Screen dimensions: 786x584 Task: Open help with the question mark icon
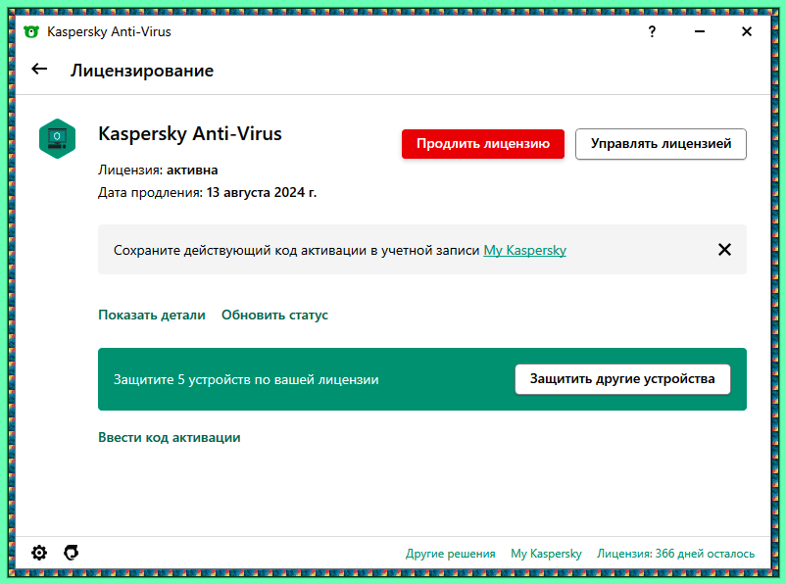coord(652,32)
